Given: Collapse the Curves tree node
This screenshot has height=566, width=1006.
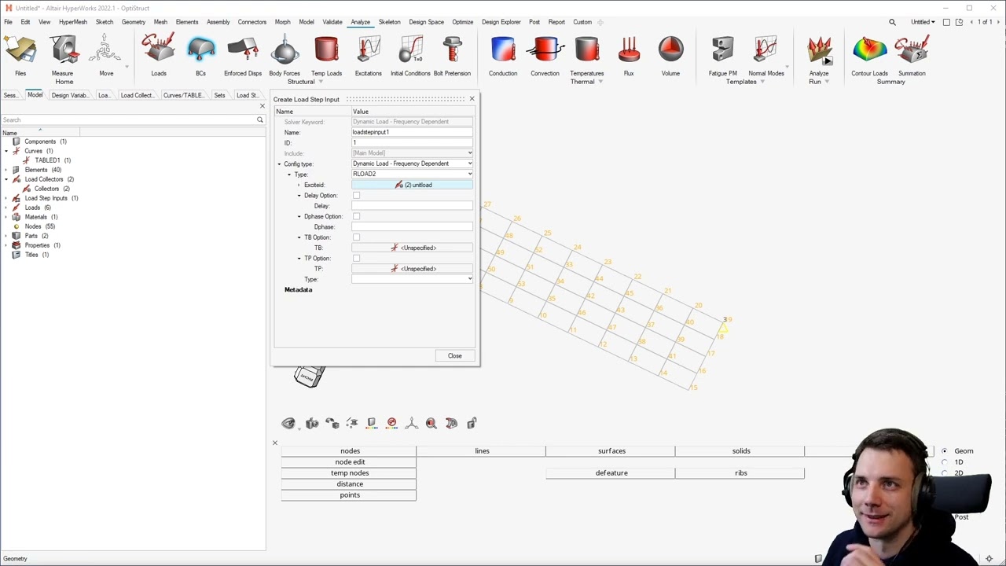Looking at the screenshot, I should [x=6, y=151].
